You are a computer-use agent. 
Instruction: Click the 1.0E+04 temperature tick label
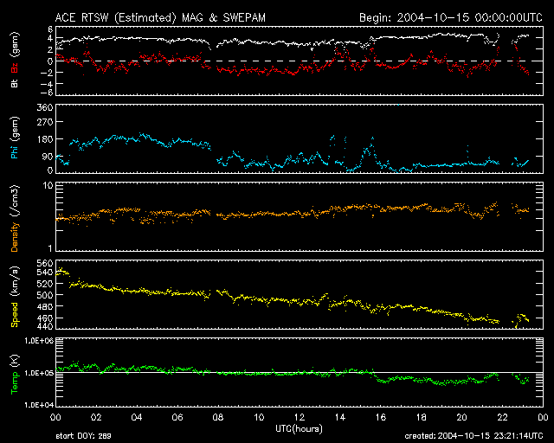click(x=39, y=405)
